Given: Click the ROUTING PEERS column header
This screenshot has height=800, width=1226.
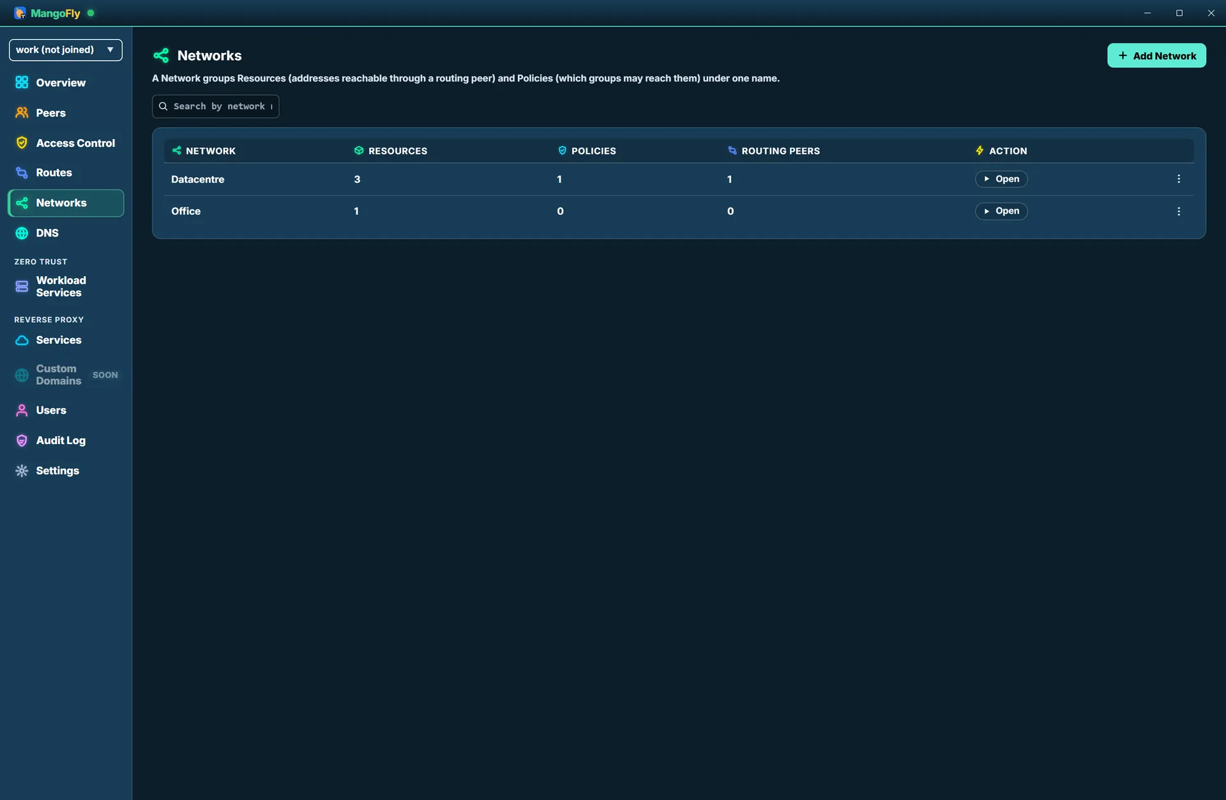Looking at the screenshot, I should (774, 151).
